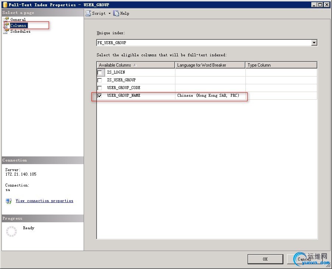The width and height of the screenshot is (332, 269).
Task: Check the IS_LOGIN column checkbox
Action: [x=100, y=72]
